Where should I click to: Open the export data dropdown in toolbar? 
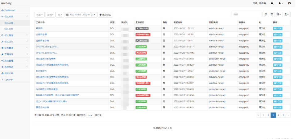coord(286,14)
